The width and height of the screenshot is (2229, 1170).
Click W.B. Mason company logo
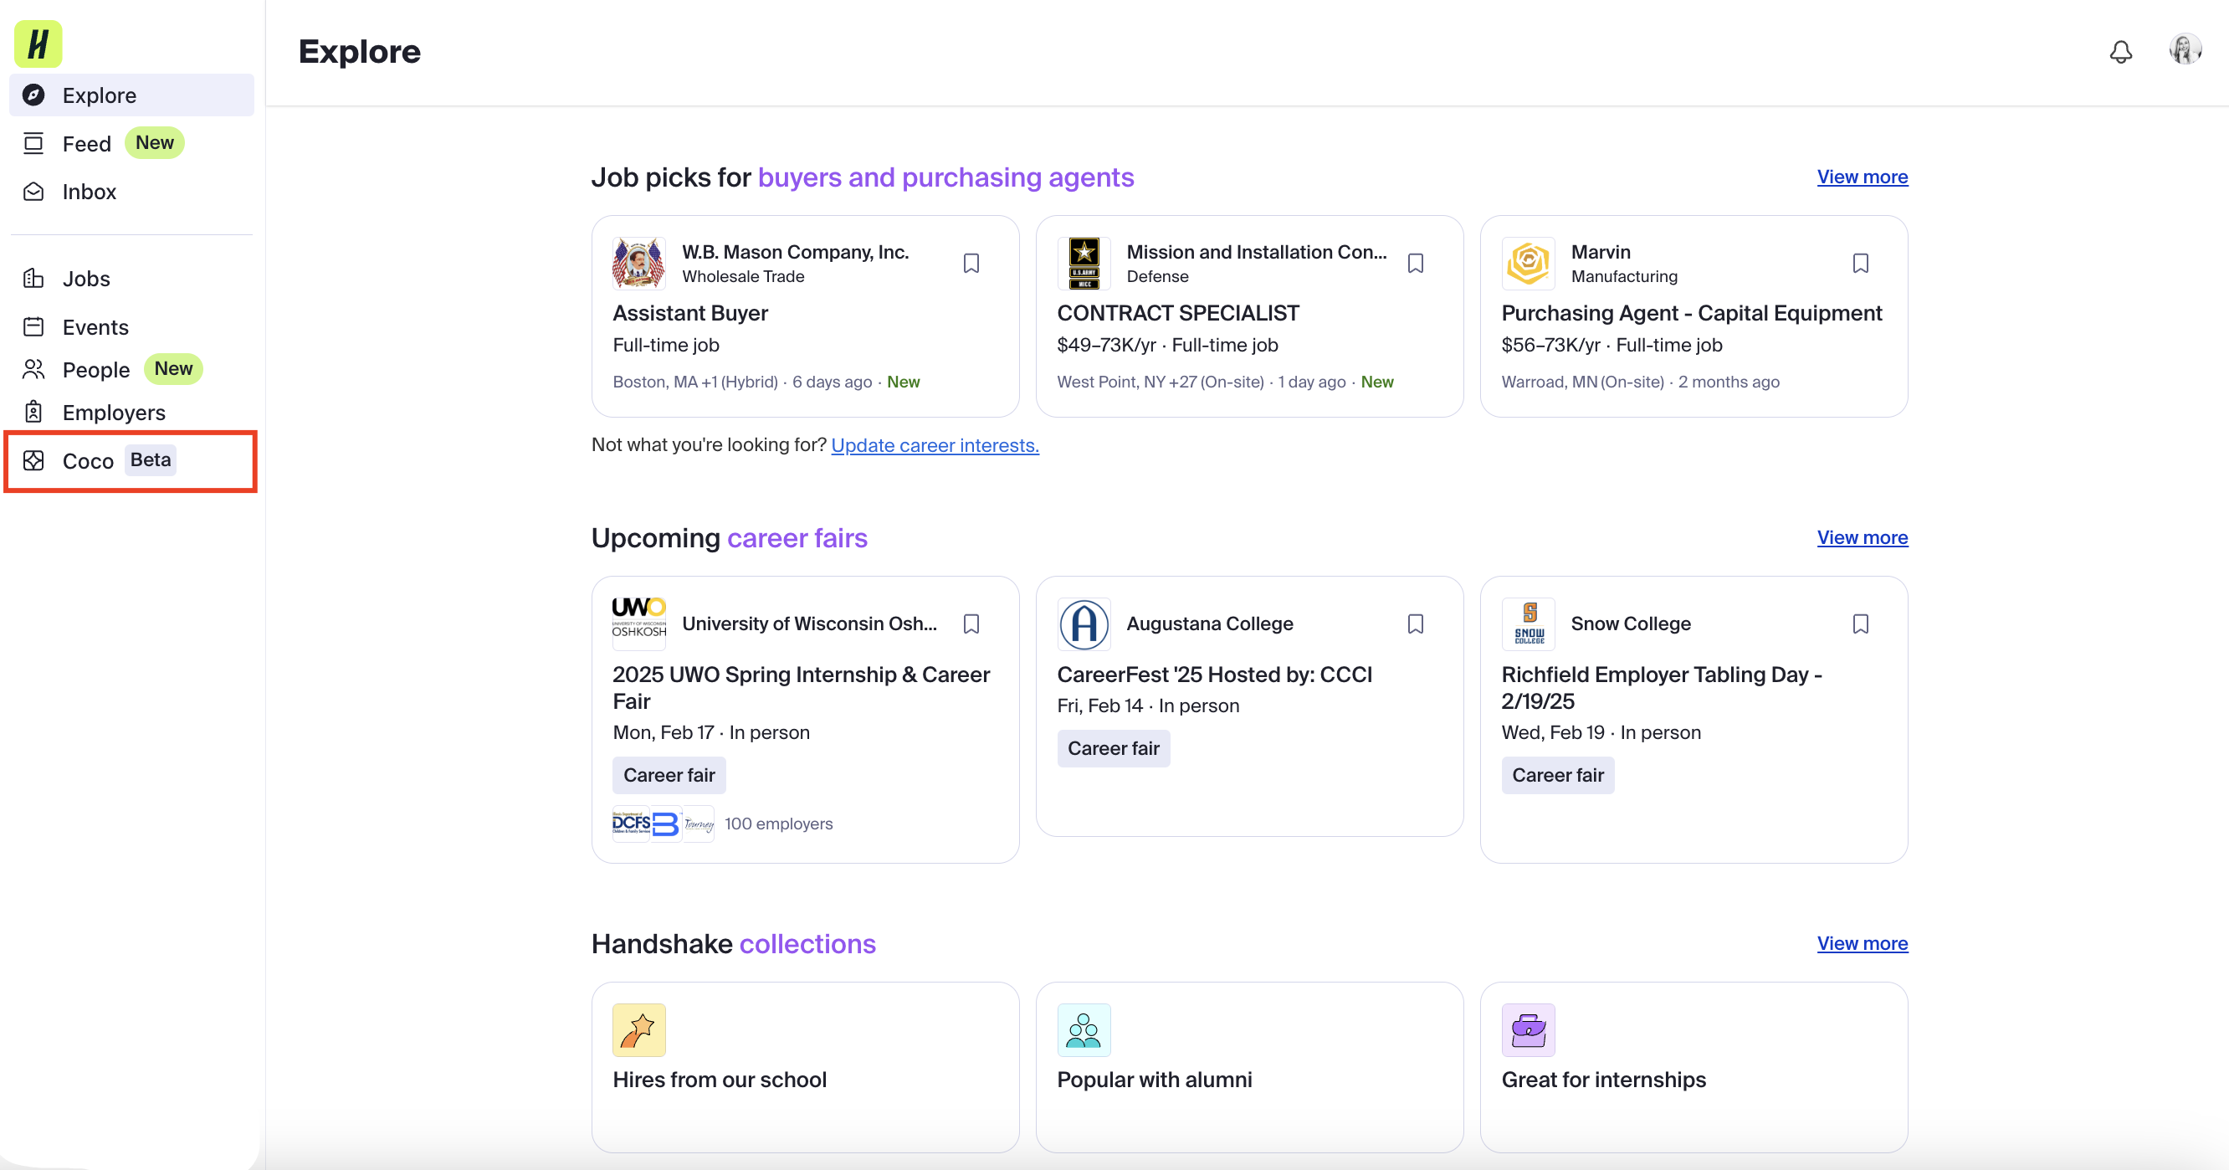coord(638,263)
